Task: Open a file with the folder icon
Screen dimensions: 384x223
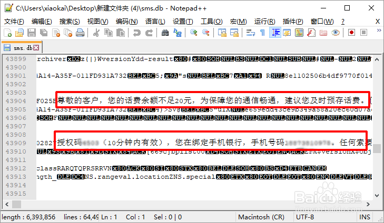Action: pos(19,33)
